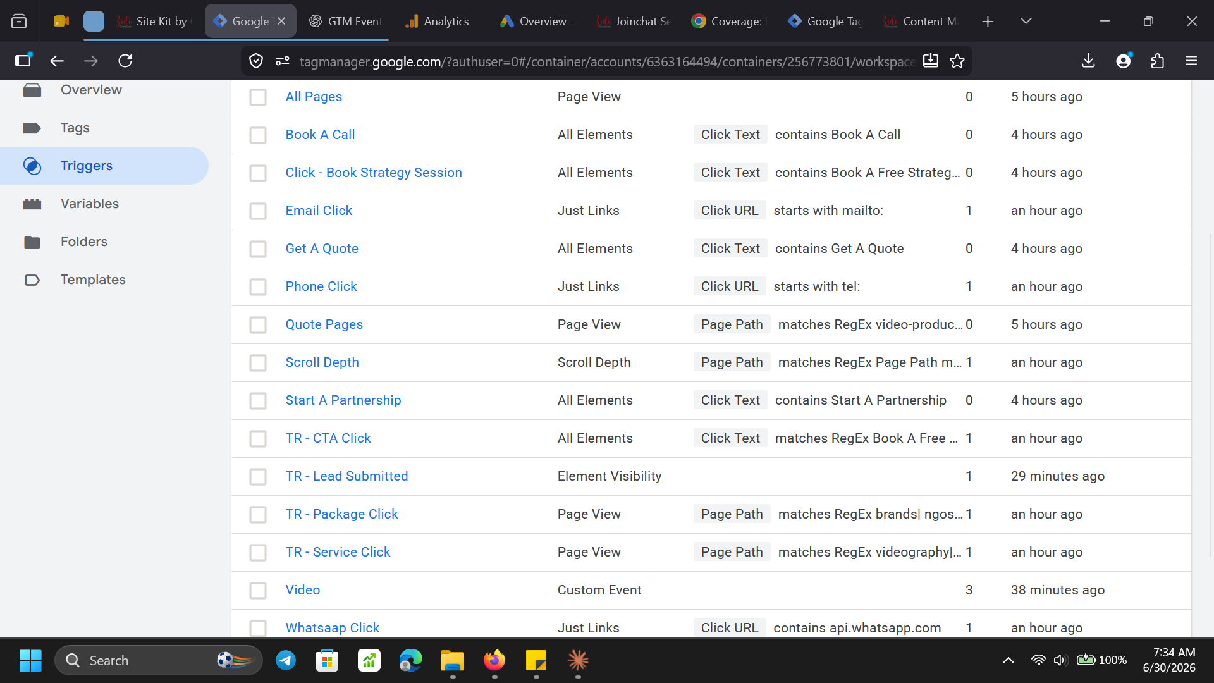Check the TR - Lead Submitted checkbox
Image resolution: width=1214 pixels, height=683 pixels.
click(x=258, y=477)
